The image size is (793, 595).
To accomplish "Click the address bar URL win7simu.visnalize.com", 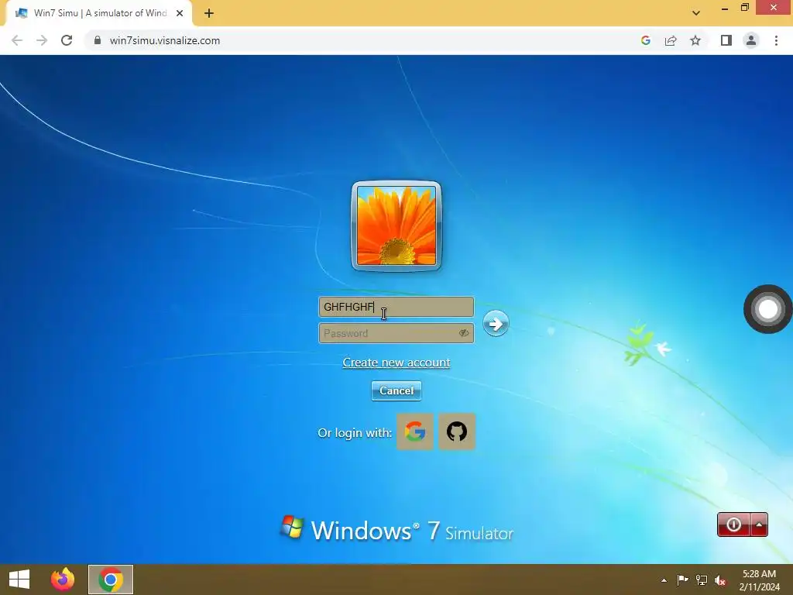I will coord(165,40).
